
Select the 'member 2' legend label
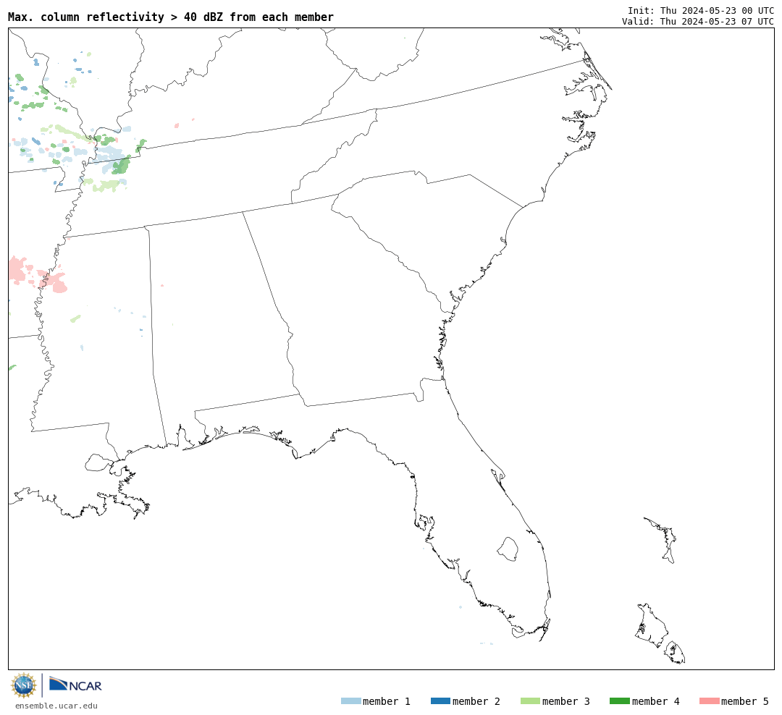tap(476, 701)
